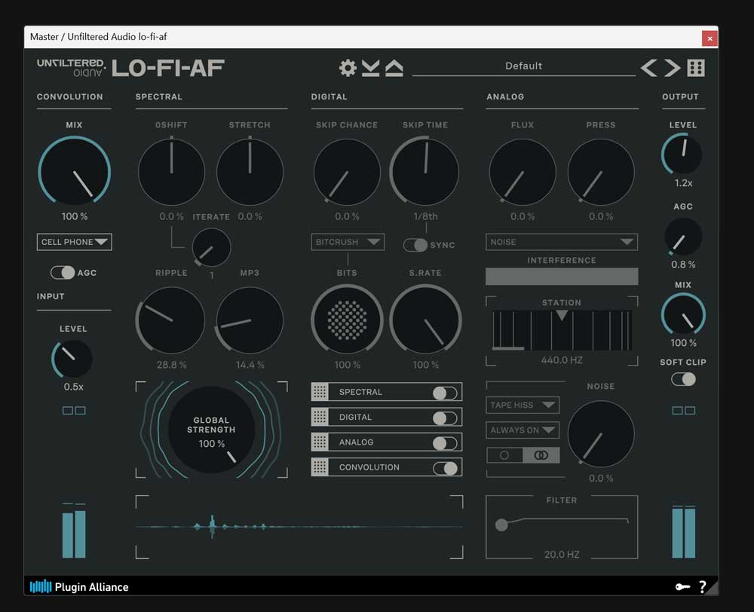Click the help question mark icon
Image resolution: width=754 pixels, height=612 pixels.
click(703, 586)
